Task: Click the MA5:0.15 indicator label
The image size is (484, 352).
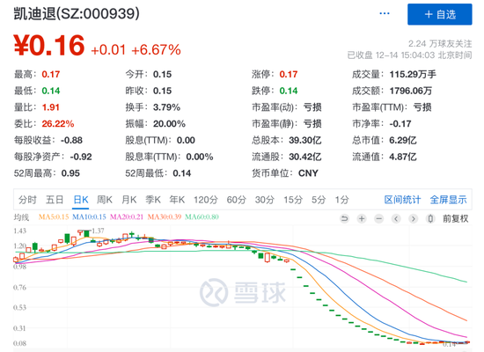Action: [x=54, y=217]
